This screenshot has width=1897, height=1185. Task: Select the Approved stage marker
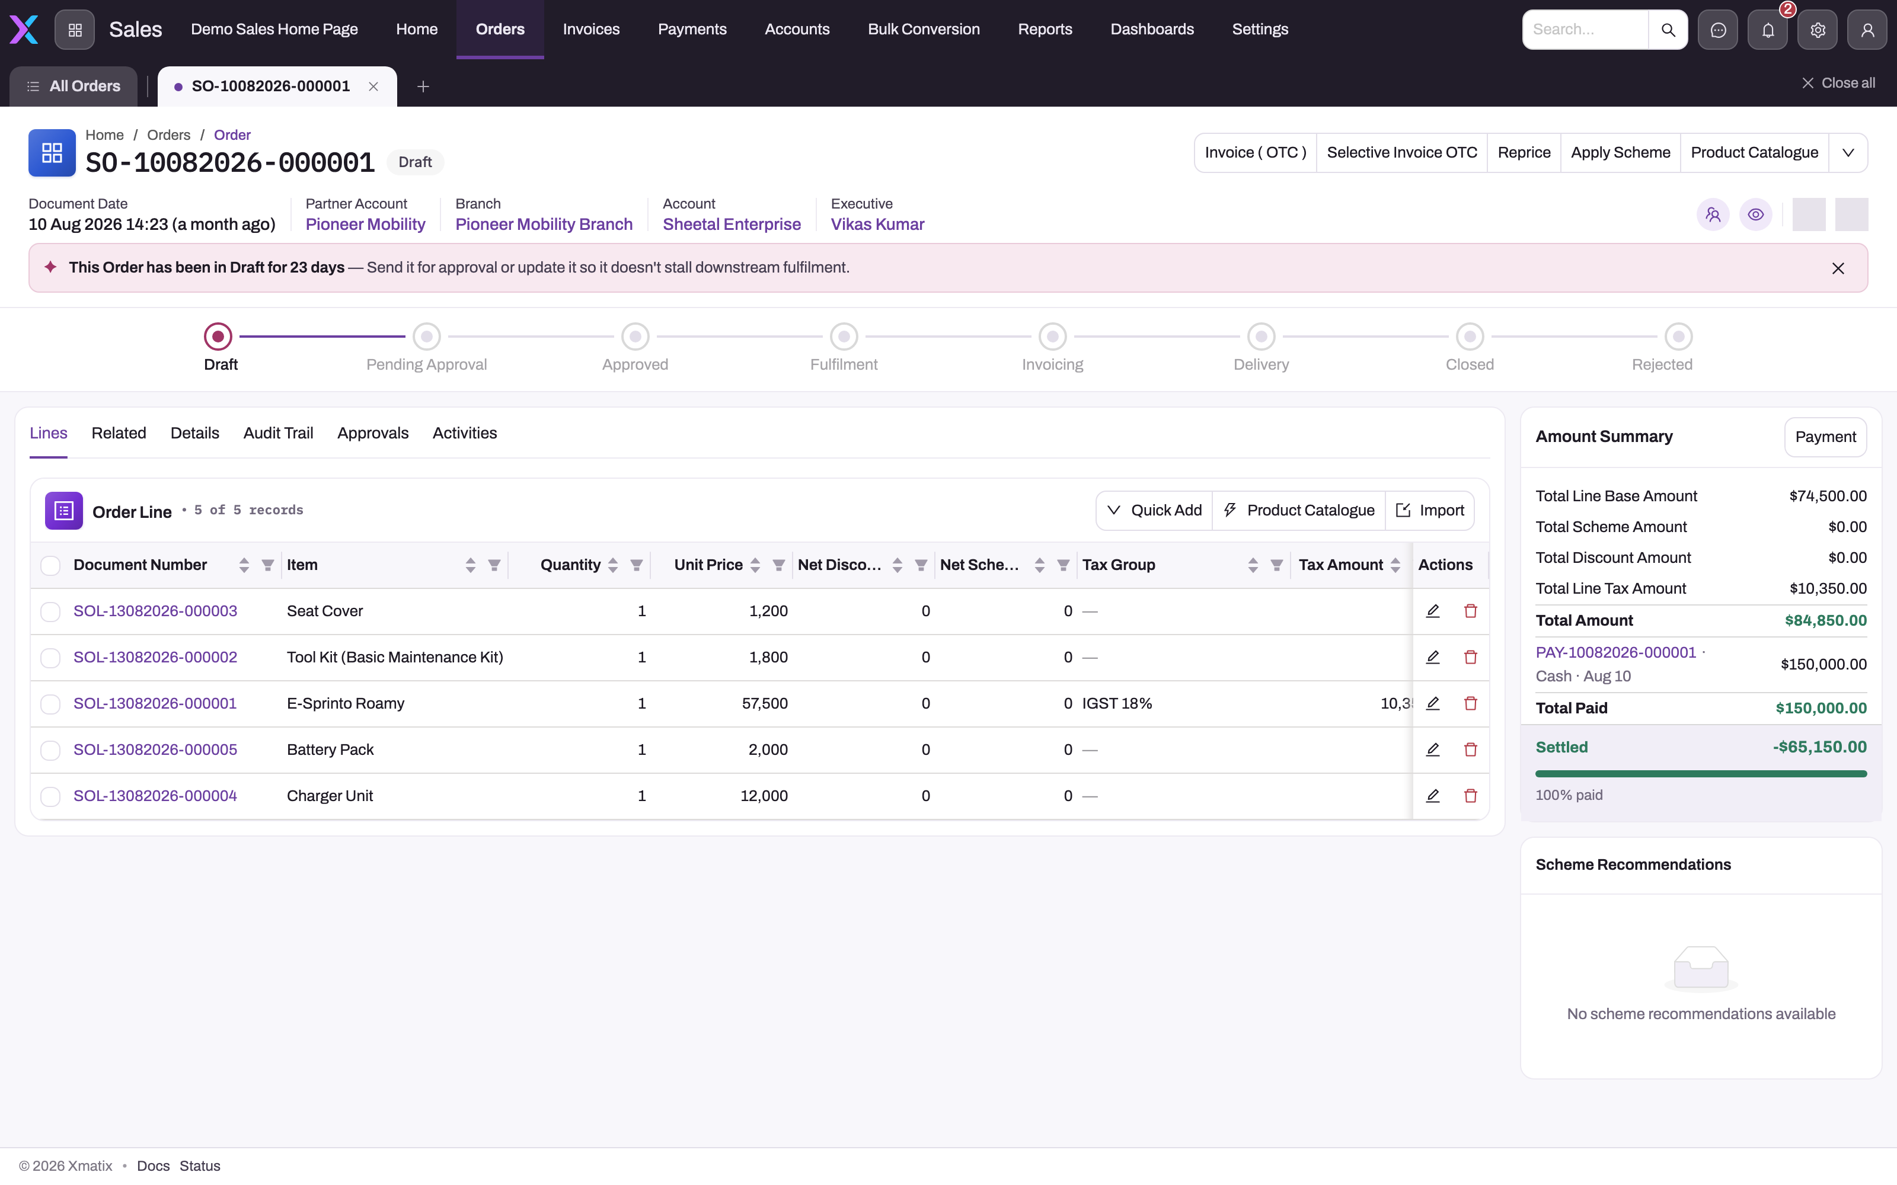point(635,337)
